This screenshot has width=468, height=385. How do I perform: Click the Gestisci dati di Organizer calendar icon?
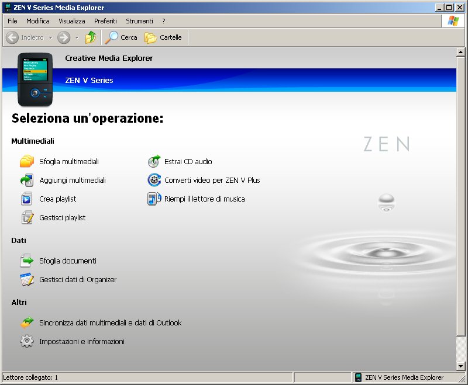pyautogui.click(x=27, y=280)
